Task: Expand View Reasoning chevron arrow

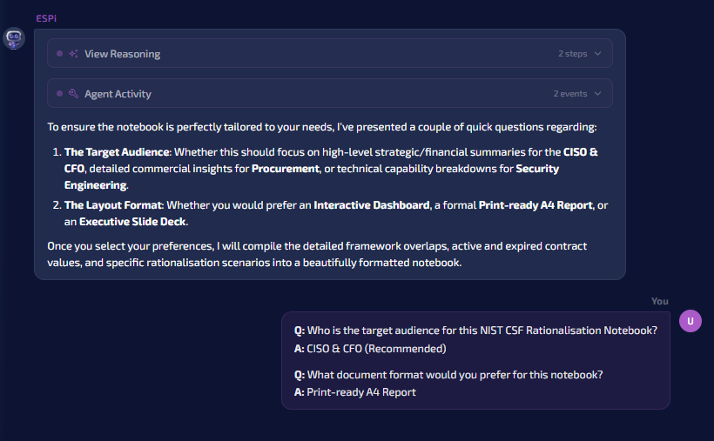Action: point(598,54)
